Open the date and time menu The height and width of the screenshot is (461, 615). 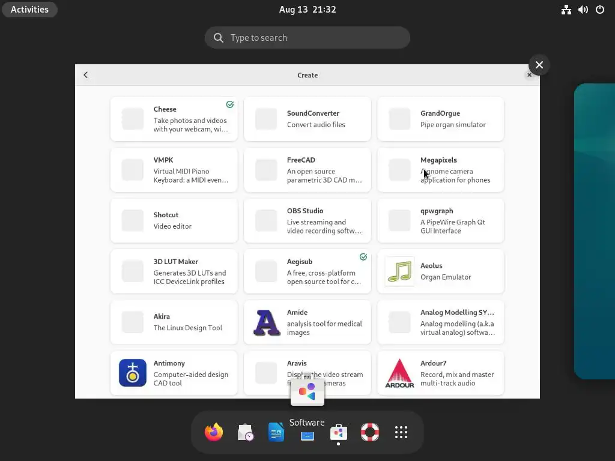[307, 10]
